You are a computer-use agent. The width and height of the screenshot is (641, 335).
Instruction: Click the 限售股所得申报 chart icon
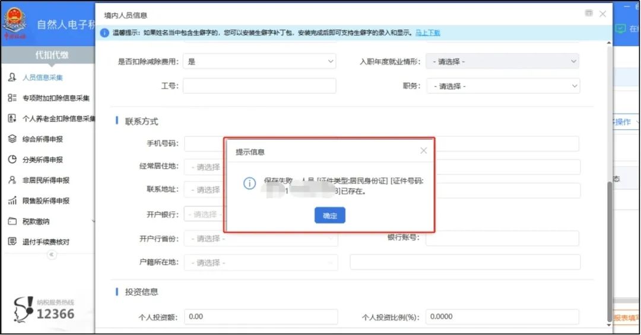[x=12, y=201]
